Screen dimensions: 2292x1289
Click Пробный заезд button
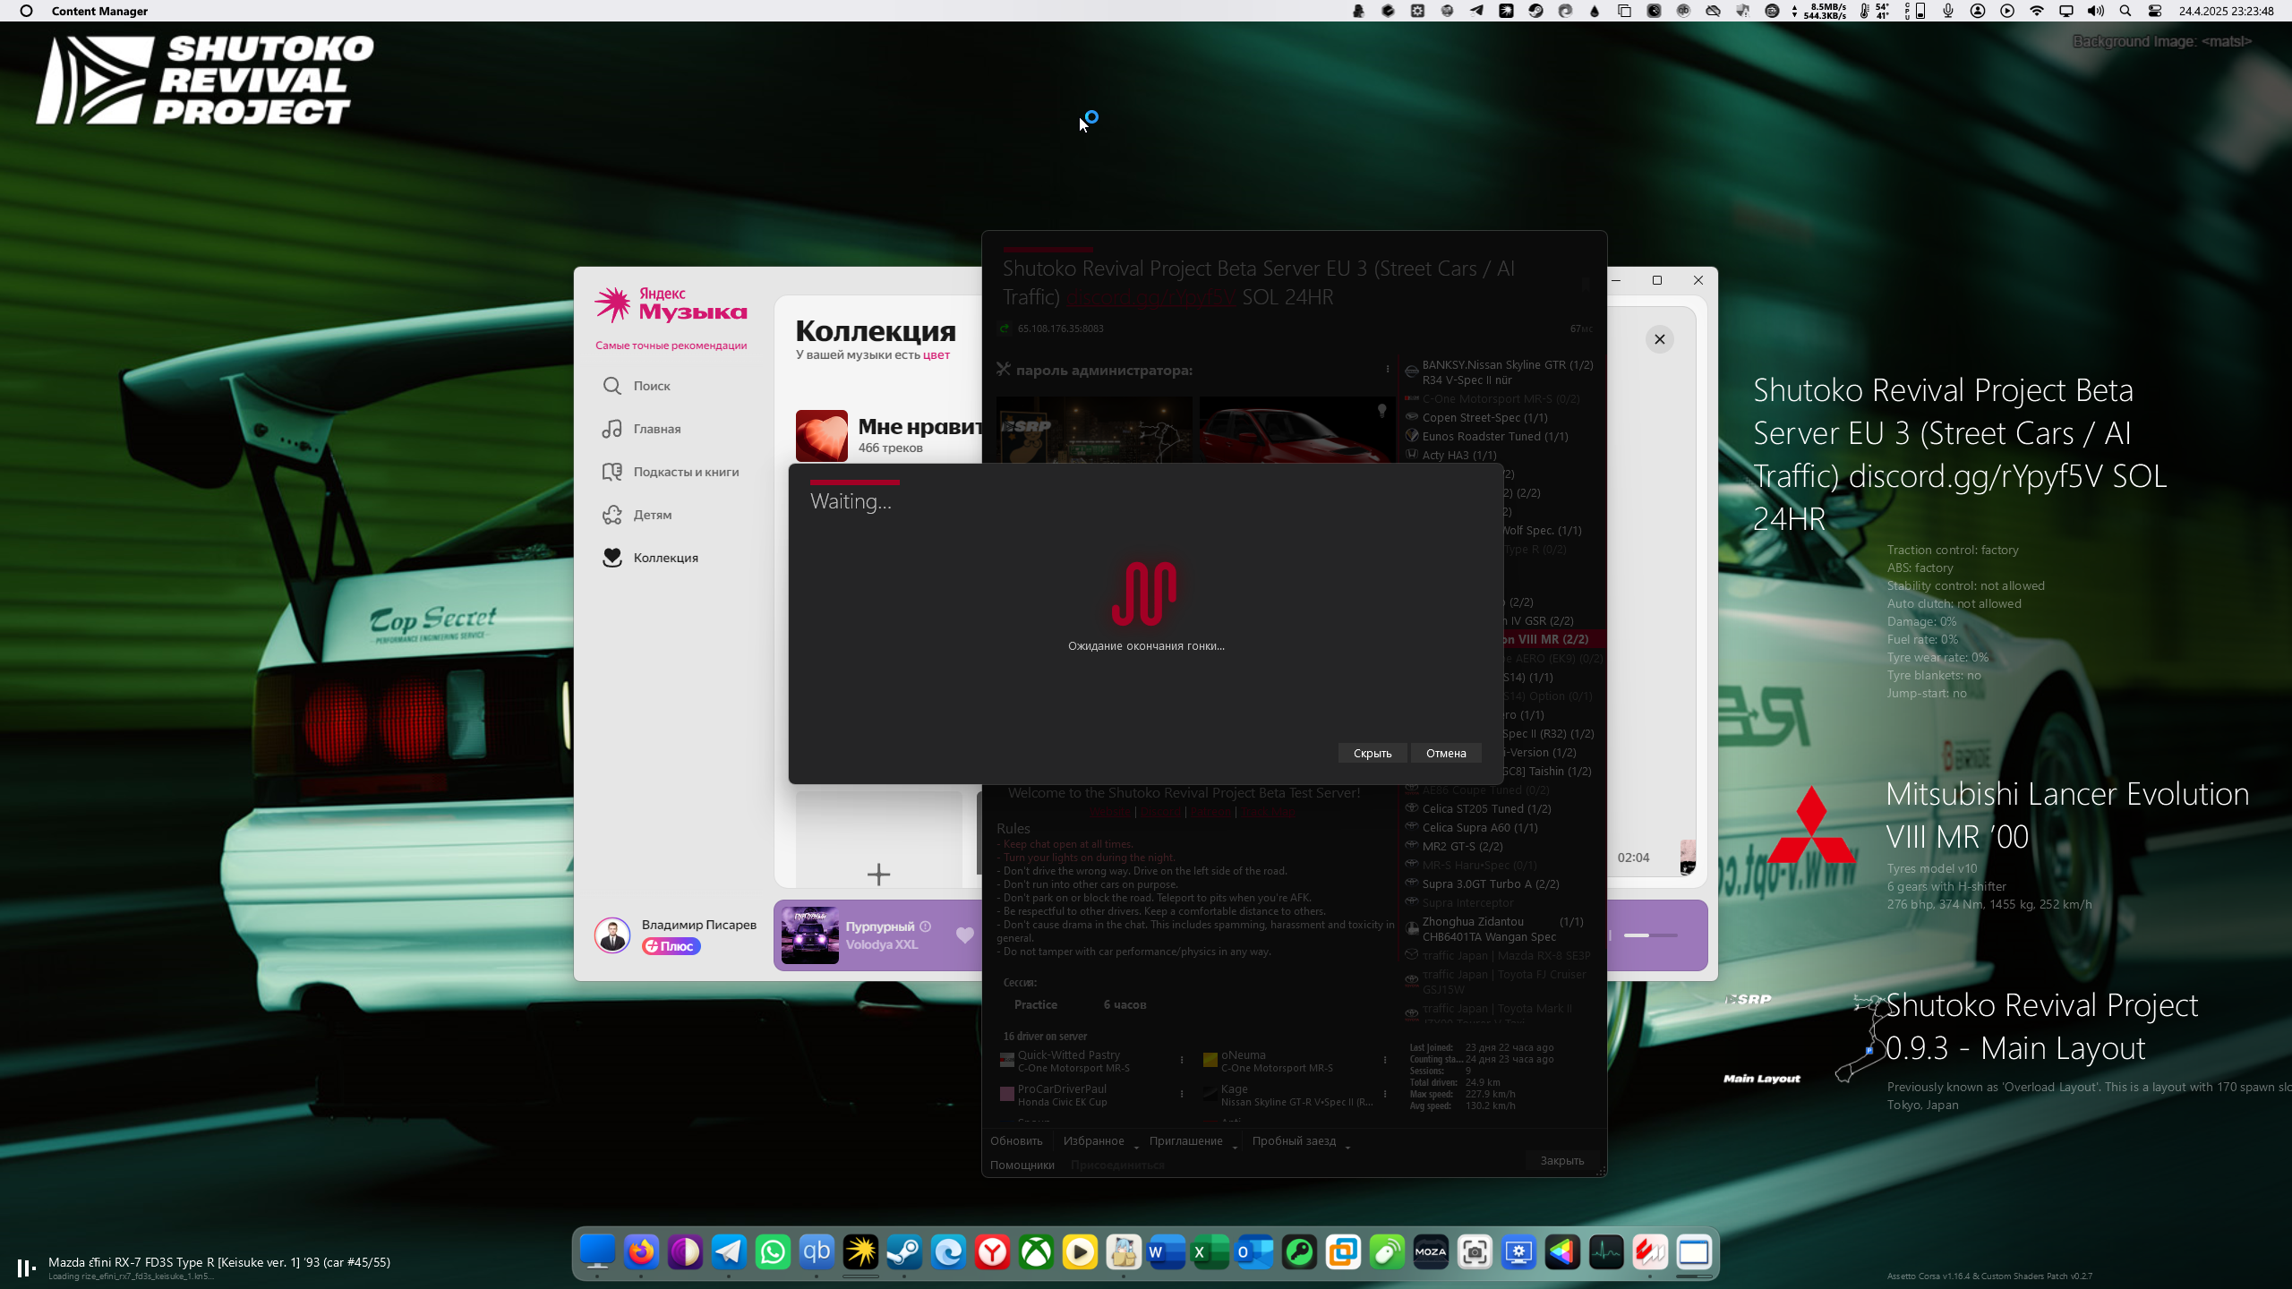point(1294,1141)
